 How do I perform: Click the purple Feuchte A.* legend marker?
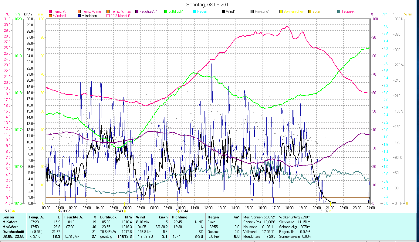(x=137, y=11)
